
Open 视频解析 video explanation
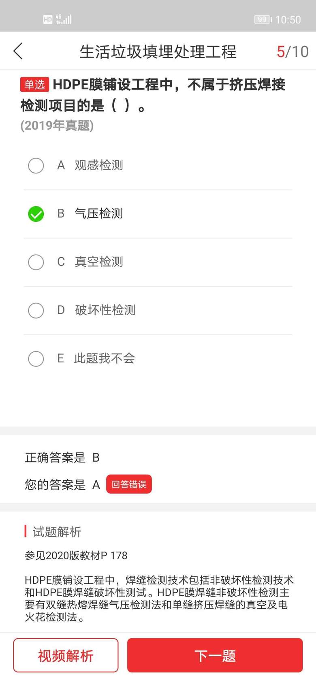point(66,655)
